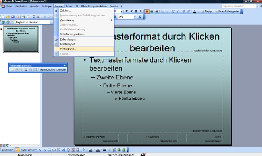Open the Englisch => Deutsch dropdown

(51, 22)
